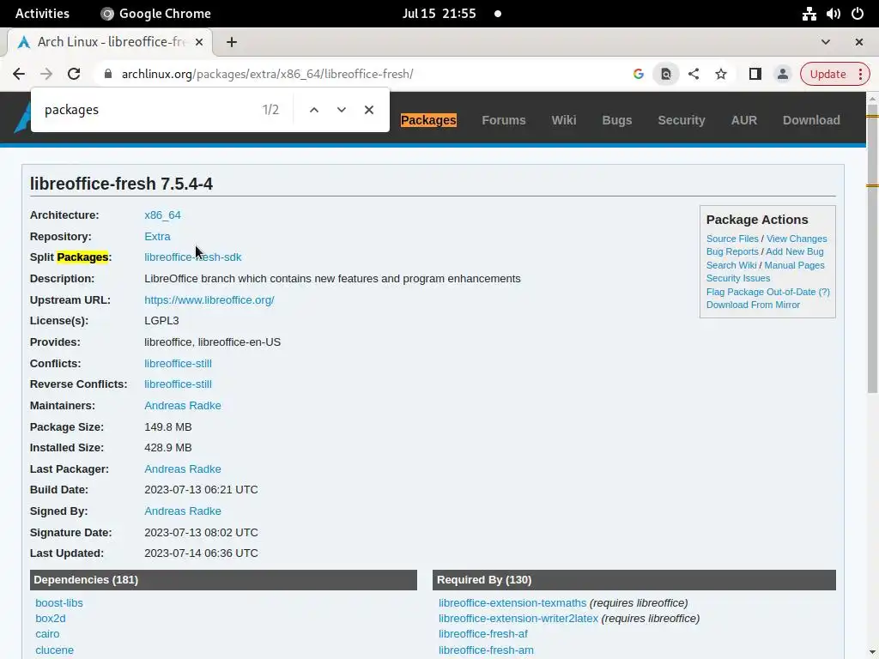Open the box2d dependency
879x659 pixels.
point(51,619)
